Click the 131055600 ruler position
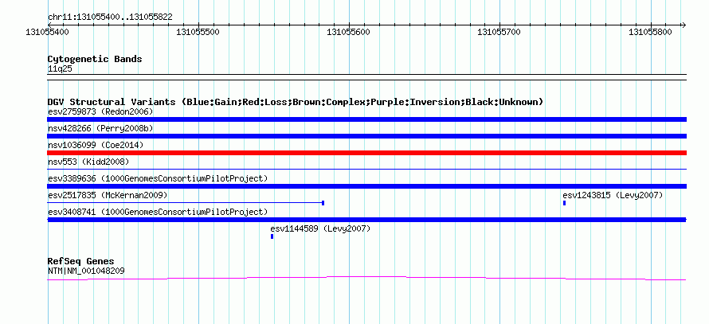 (349, 32)
